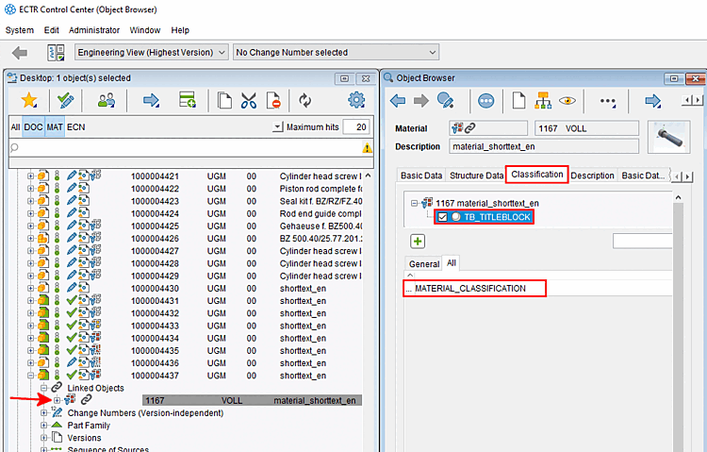Image resolution: width=707 pixels, height=452 pixels.
Task: Open the Administrator menu
Action: pyautogui.click(x=94, y=30)
